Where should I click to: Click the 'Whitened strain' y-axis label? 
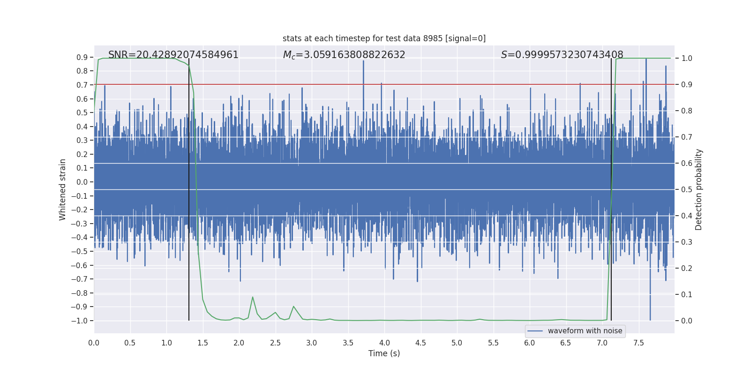pos(63,190)
